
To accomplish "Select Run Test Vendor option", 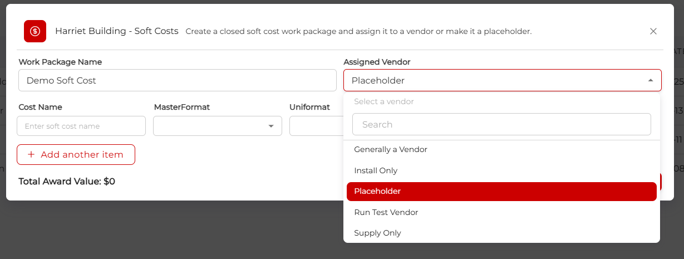I will coord(501,212).
